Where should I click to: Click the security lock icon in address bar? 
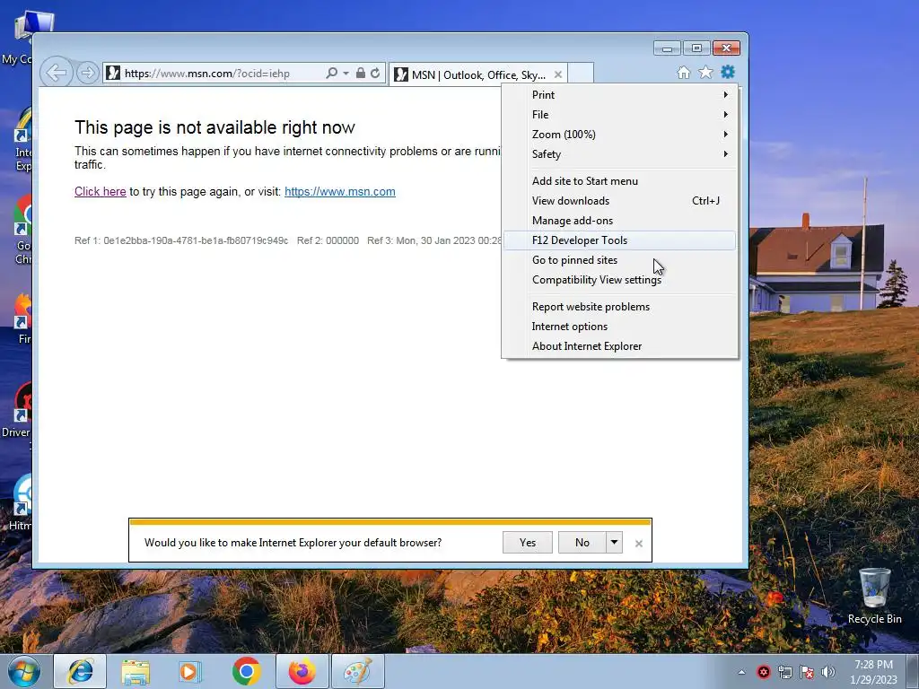pyautogui.click(x=361, y=74)
